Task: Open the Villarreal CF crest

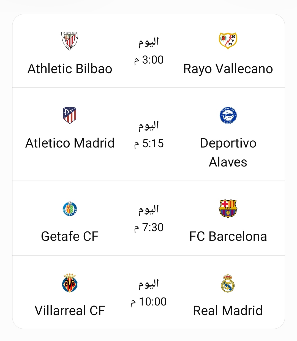Action: 70,283
